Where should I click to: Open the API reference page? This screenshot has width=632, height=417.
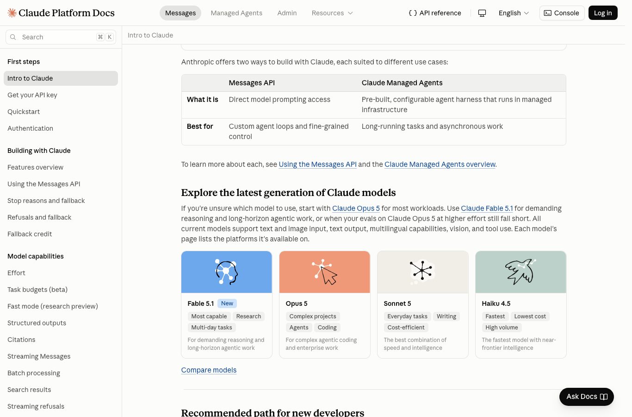tap(435, 13)
